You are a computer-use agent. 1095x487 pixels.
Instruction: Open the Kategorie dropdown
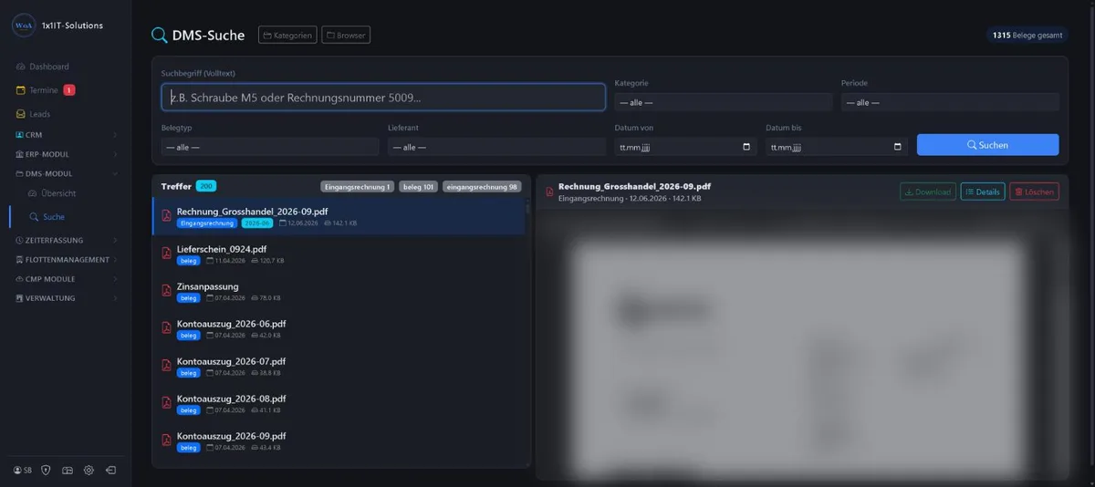click(x=724, y=102)
